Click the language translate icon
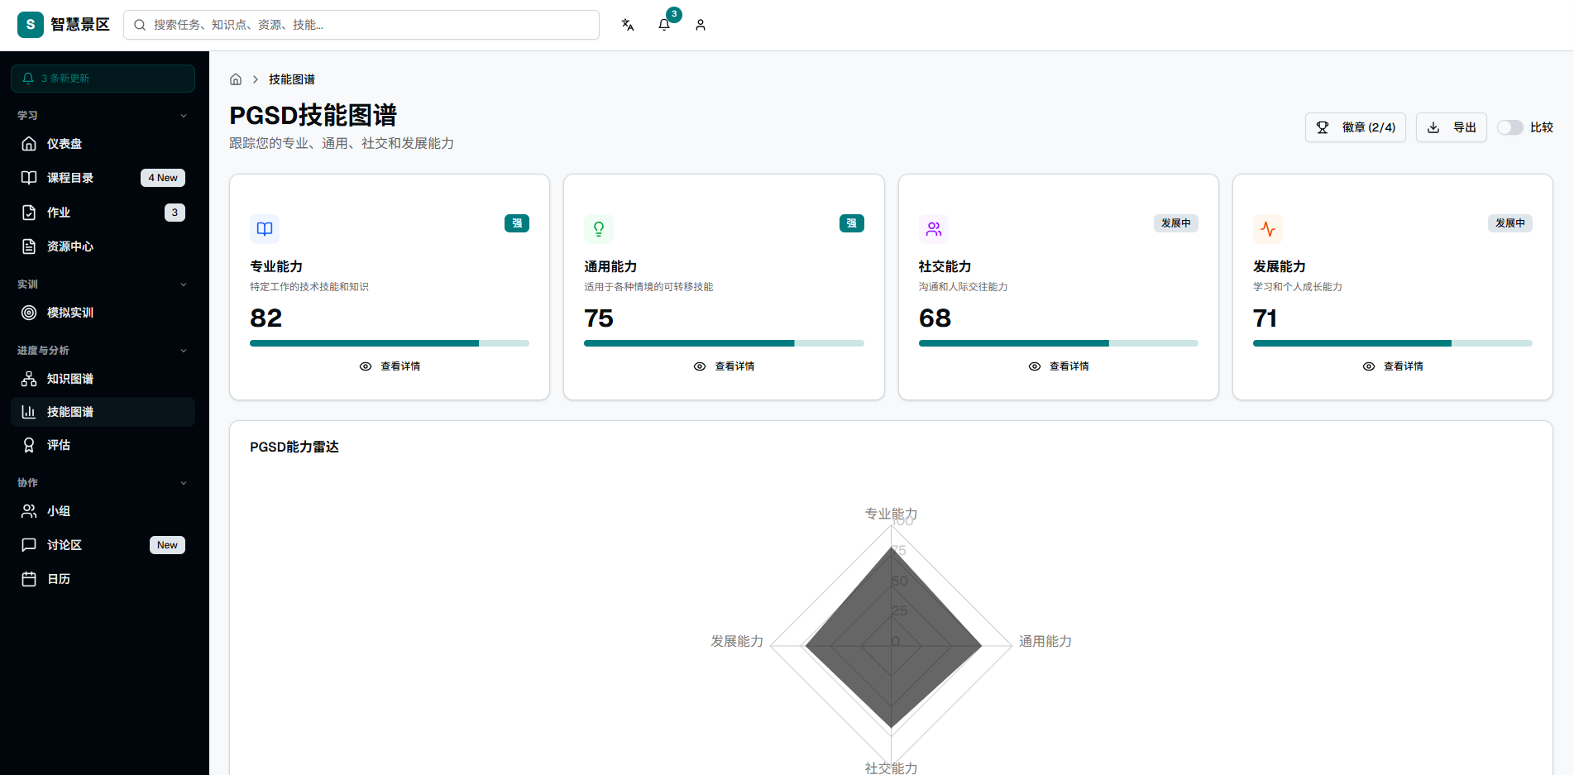Screen dimensions: 1574x775 [628, 25]
